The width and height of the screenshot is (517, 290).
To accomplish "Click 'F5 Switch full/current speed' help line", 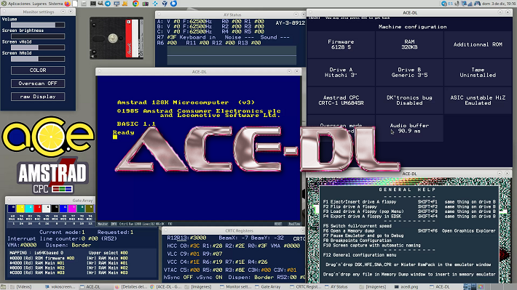I will pos(357,226).
